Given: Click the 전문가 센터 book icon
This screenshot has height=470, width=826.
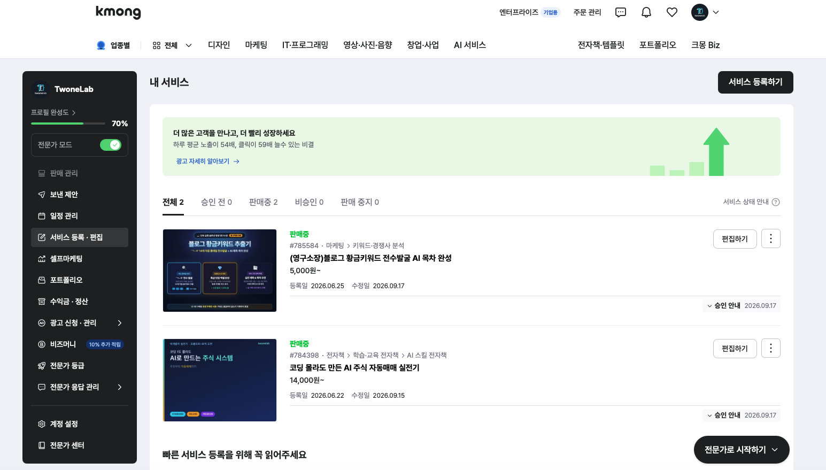Looking at the screenshot, I should point(42,445).
